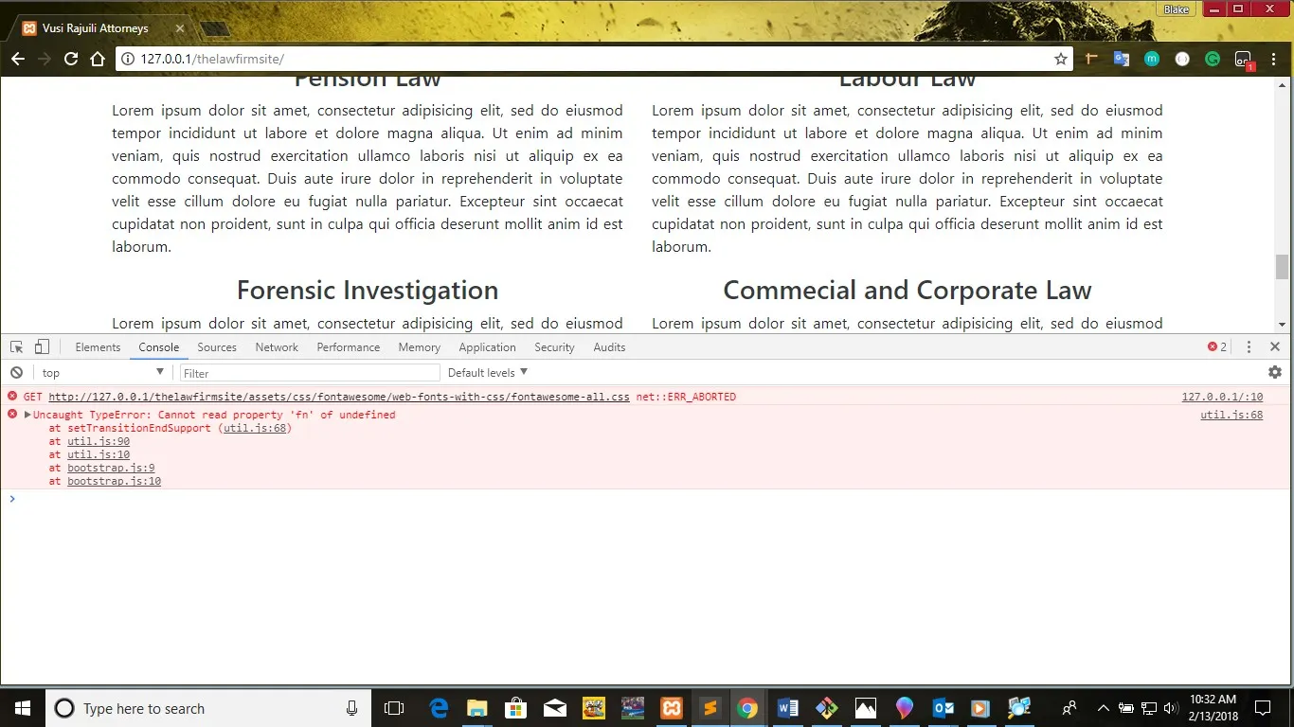
Task: Switch to the Security tab
Action: (x=554, y=347)
